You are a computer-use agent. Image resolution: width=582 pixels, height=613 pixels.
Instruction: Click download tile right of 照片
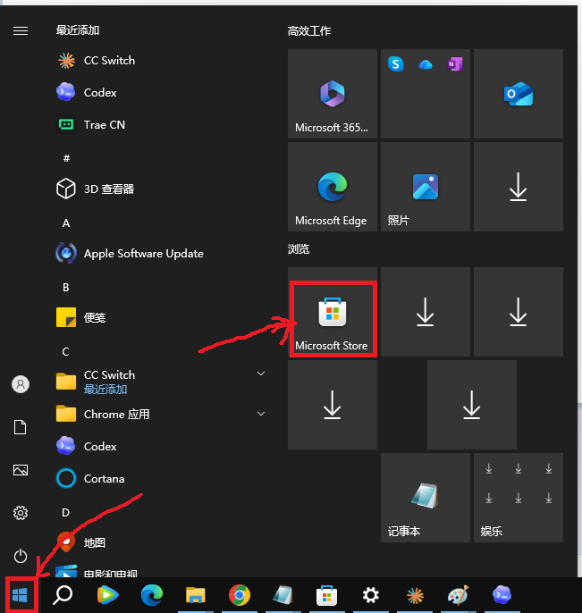point(519,187)
